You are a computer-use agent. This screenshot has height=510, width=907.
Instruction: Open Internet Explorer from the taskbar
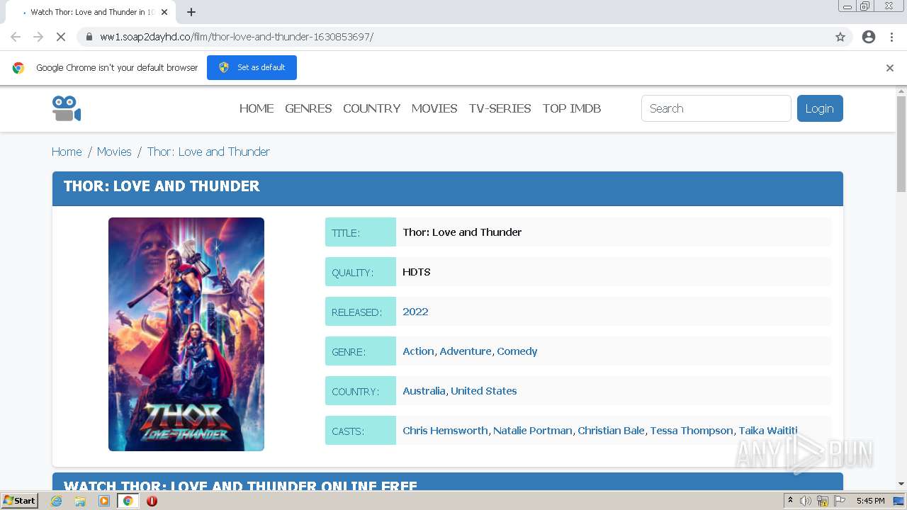(x=56, y=501)
